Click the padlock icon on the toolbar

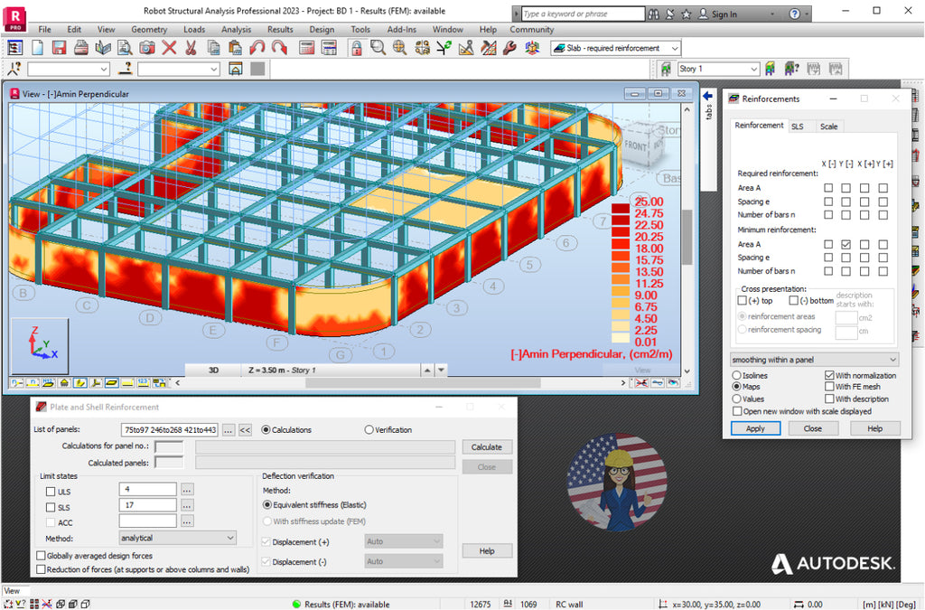click(x=356, y=48)
